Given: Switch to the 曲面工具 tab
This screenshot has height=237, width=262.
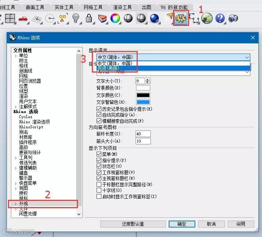Looking at the screenshot, I should [35, 7].
